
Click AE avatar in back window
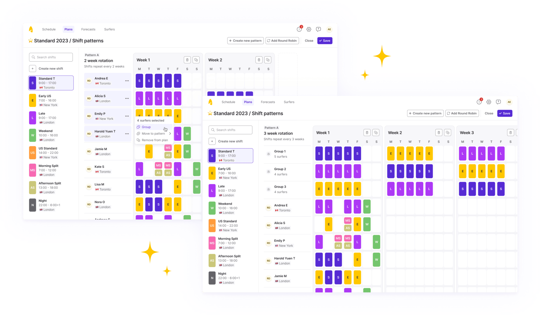[329, 29]
